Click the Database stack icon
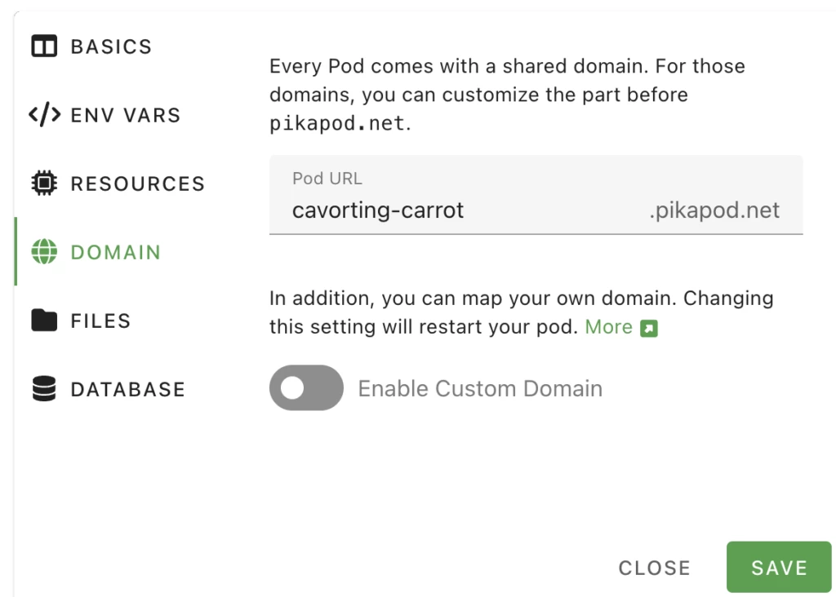Viewport: 836px width, 597px height. click(45, 389)
